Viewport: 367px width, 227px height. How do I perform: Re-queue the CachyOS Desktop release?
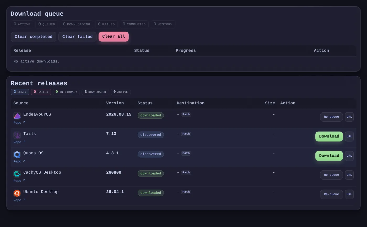tap(331, 175)
